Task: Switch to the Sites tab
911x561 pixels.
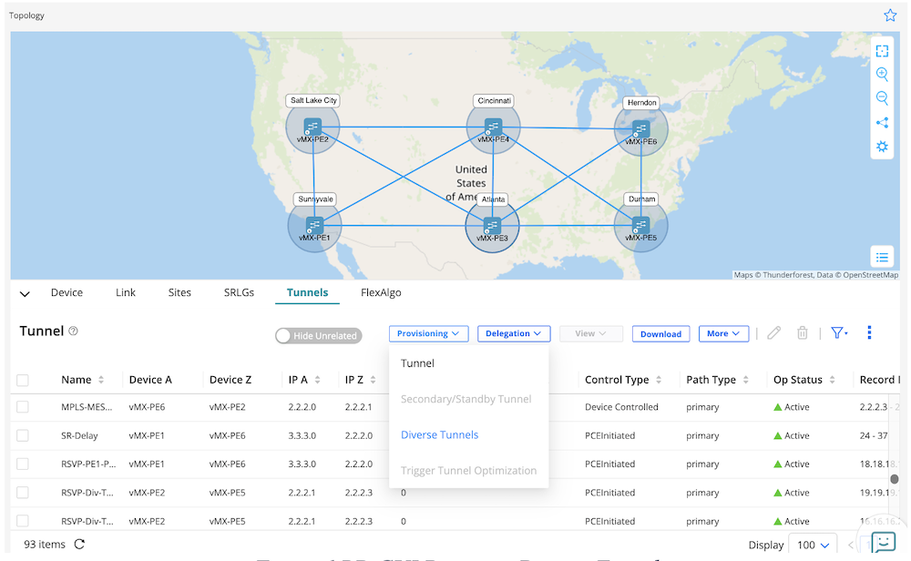Action: [x=179, y=292]
